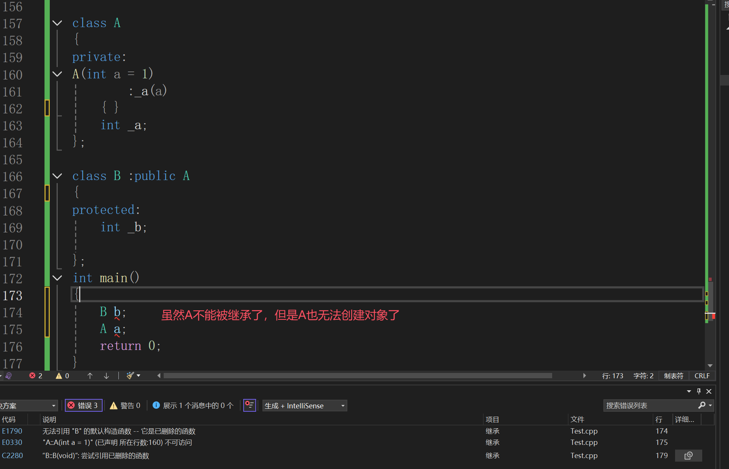Click the code cleanup broom icon
The width and height of the screenshot is (729, 469).
coord(130,376)
